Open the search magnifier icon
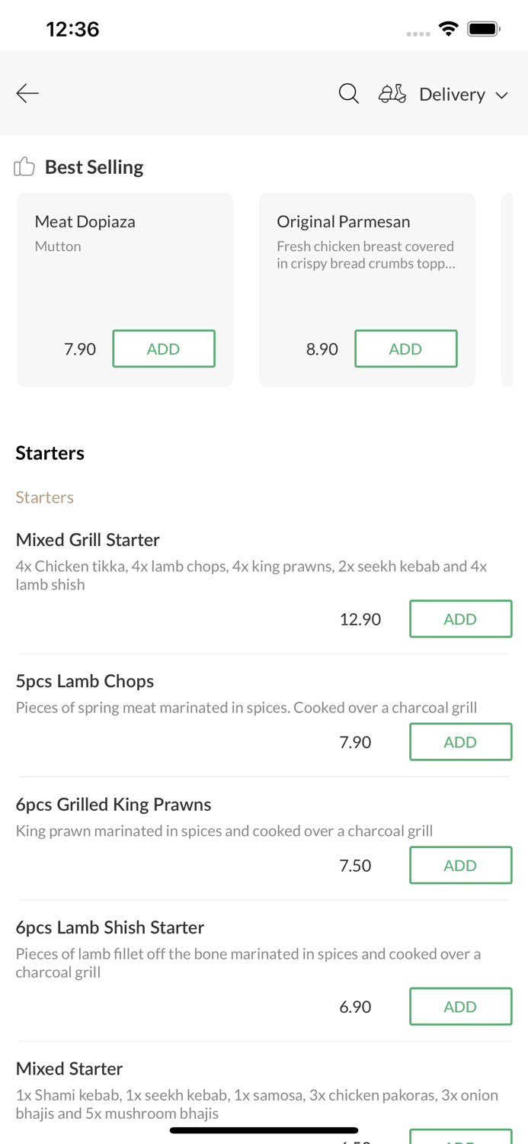528x1144 pixels. click(349, 94)
